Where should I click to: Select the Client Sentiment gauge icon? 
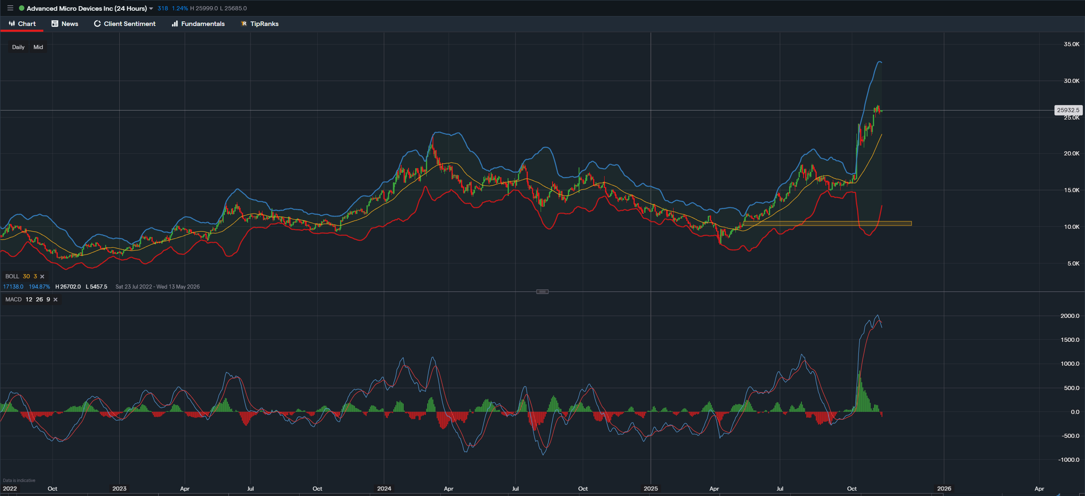pos(97,24)
